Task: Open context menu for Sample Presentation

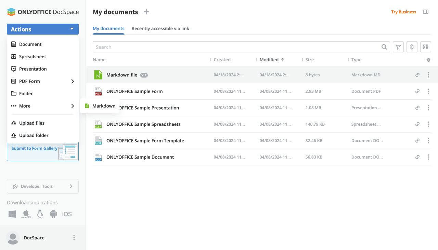Action: click(x=428, y=108)
